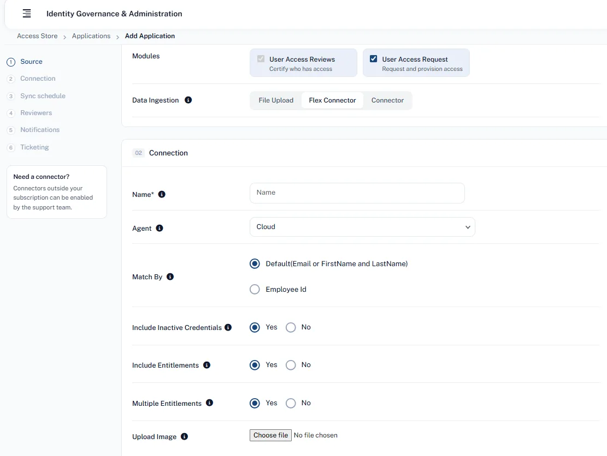Go to Source step in sidebar

click(x=31, y=62)
